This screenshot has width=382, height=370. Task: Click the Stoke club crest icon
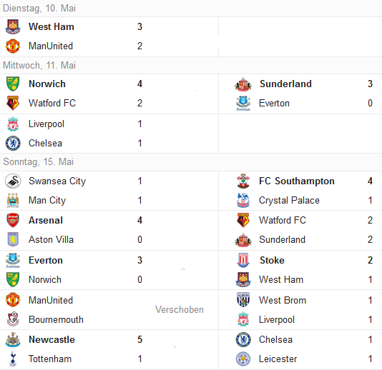click(243, 260)
